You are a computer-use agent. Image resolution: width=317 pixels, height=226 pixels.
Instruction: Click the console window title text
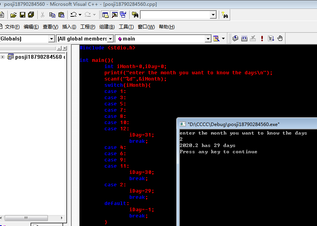click(x=234, y=124)
